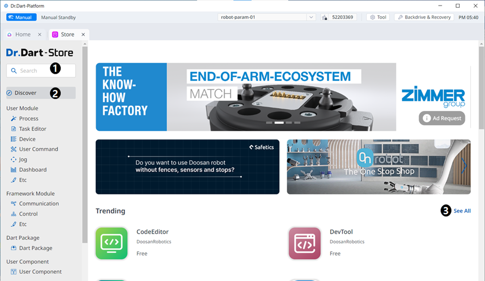Click the Dart Package sidebar item
This screenshot has width=485, height=281.
pos(35,248)
